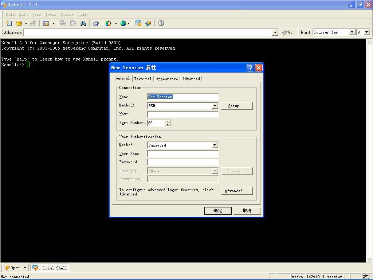Switch to the Appearance tab

[x=167, y=79]
